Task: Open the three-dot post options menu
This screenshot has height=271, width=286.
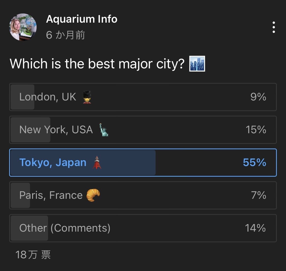Action: click(x=274, y=27)
